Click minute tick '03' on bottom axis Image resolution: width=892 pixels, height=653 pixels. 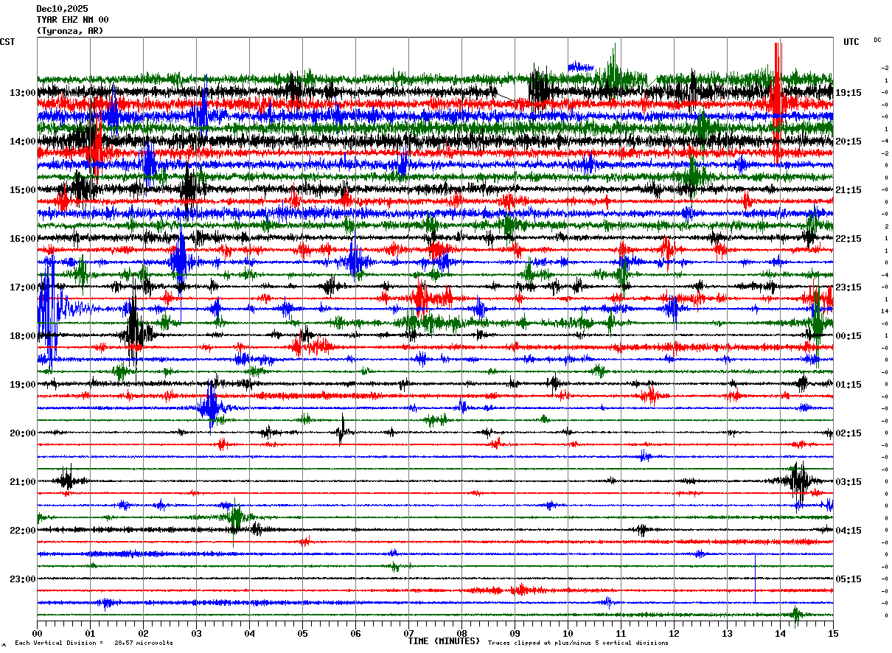pyautogui.click(x=196, y=633)
